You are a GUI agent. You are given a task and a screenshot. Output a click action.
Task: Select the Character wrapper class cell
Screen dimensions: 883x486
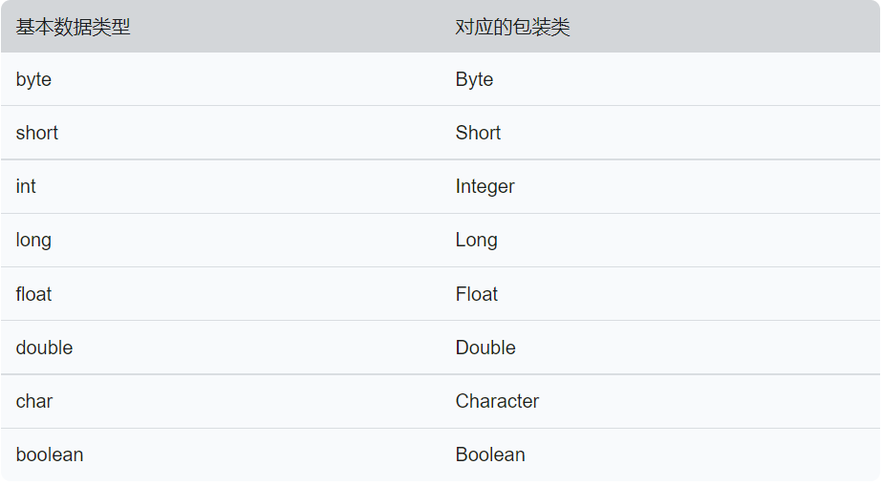(x=497, y=401)
